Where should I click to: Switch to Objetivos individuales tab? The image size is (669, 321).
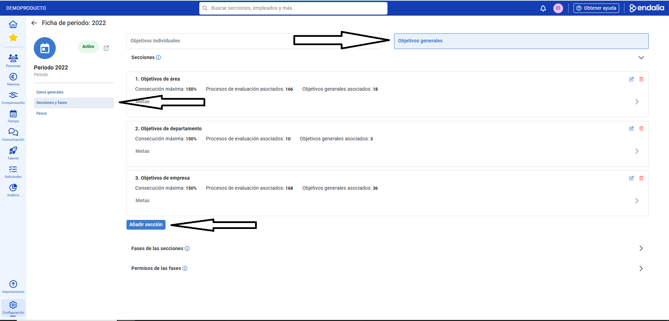[x=254, y=41]
